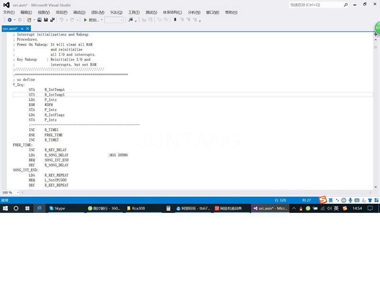Click the uncomment selection toolbar icon
Image resolution: width=380 pixels, height=281 pixels.
point(166,20)
